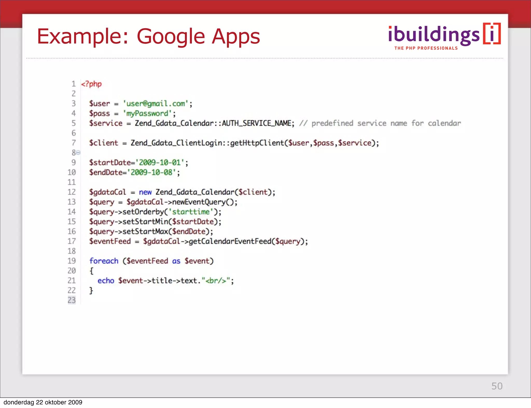This screenshot has width=531, height=408.
Task: Click setStartMin on line 15
Action: [145, 222]
